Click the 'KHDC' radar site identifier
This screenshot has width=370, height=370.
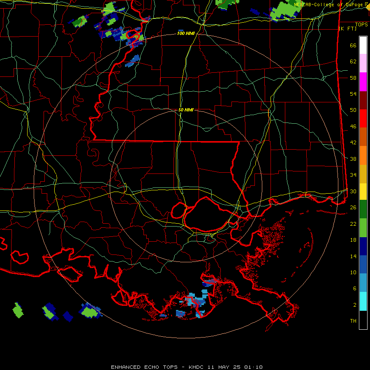click(x=197, y=367)
